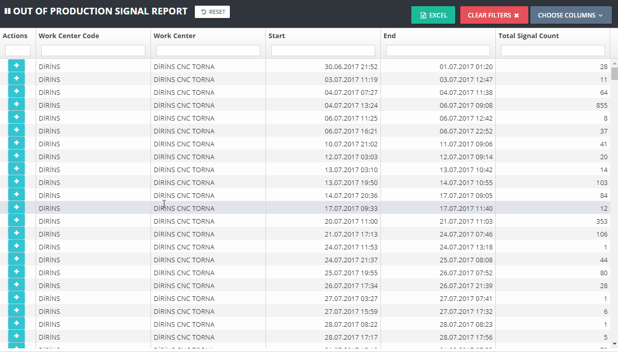Screen dimensions: 618x352
Task: Click plus icon for row 25.07.2017 19:55
Action: click(x=16, y=272)
